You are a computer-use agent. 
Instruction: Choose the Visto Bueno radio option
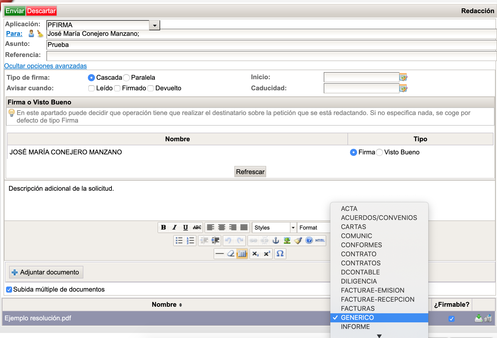click(379, 152)
